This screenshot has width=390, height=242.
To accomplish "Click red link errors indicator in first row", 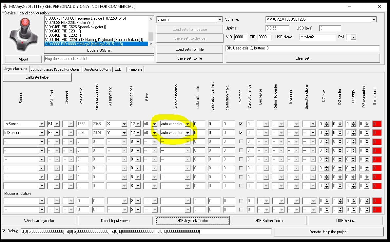I will (377, 124).
